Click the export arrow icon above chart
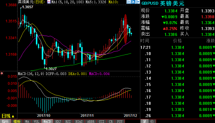Screen dimensions: 215x123 point(137,2)
